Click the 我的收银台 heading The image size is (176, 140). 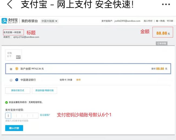(x=30, y=21)
